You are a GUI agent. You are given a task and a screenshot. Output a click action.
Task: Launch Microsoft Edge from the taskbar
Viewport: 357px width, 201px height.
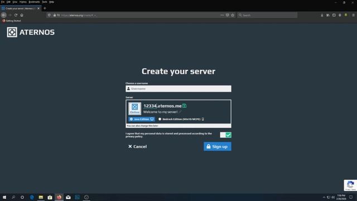point(32,197)
